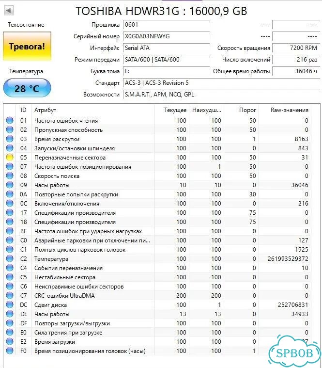Click the Интерфейс field Serial ATA
322x368 pixels.
point(166,48)
